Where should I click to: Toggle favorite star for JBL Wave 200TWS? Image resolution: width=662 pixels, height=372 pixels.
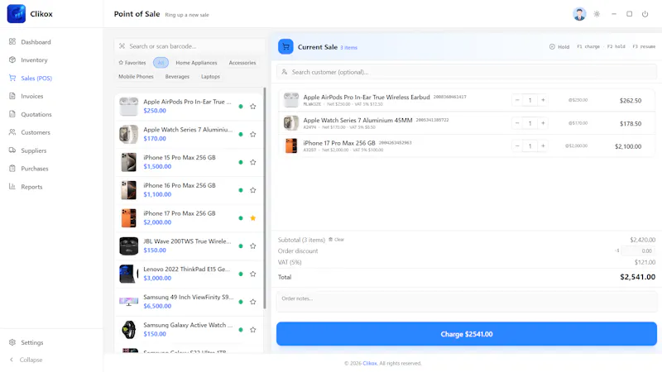[253, 246]
